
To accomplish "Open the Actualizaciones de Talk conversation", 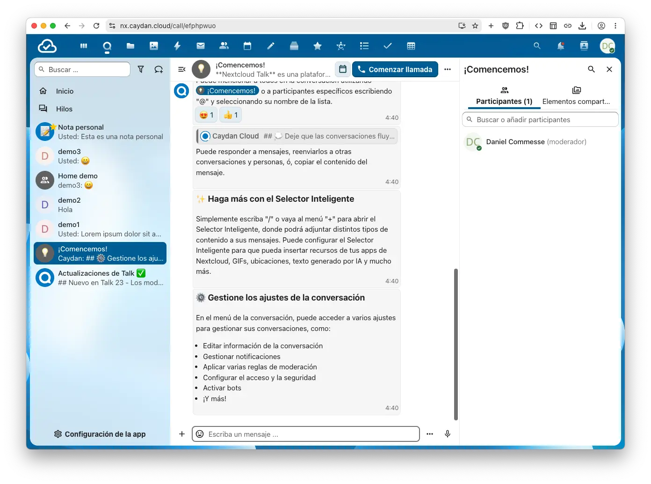I will [100, 278].
